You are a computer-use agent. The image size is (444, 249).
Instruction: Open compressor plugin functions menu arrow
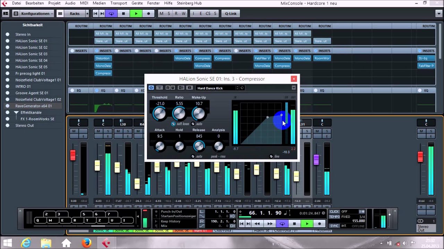pyautogui.click(x=293, y=88)
